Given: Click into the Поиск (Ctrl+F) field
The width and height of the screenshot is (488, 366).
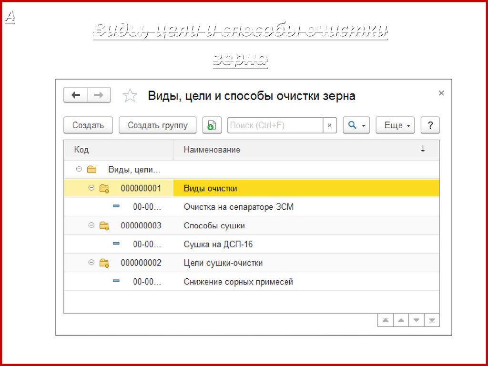Looking at the screenshot, I should tap(275, 125).
